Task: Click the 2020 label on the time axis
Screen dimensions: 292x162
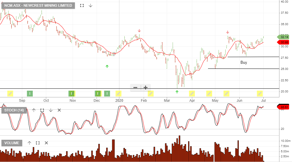Action: [119, 101]
